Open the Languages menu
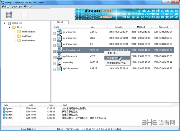This screenshot has height=131, width=180. 17,7
